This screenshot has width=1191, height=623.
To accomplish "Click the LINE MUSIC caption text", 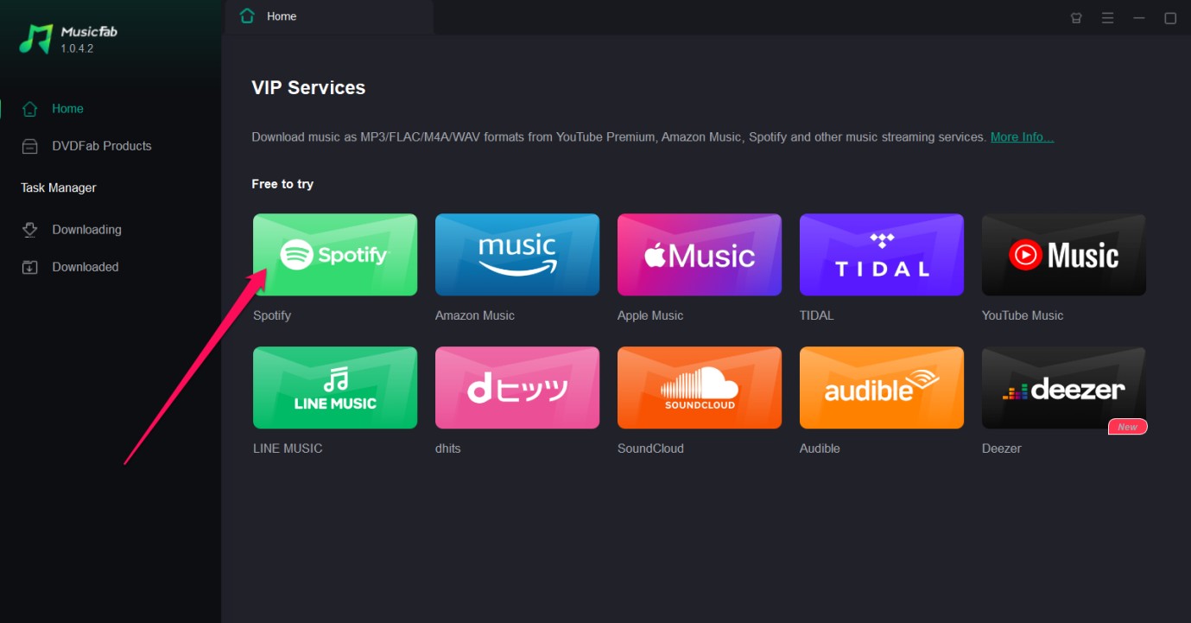I will (288, 448).
